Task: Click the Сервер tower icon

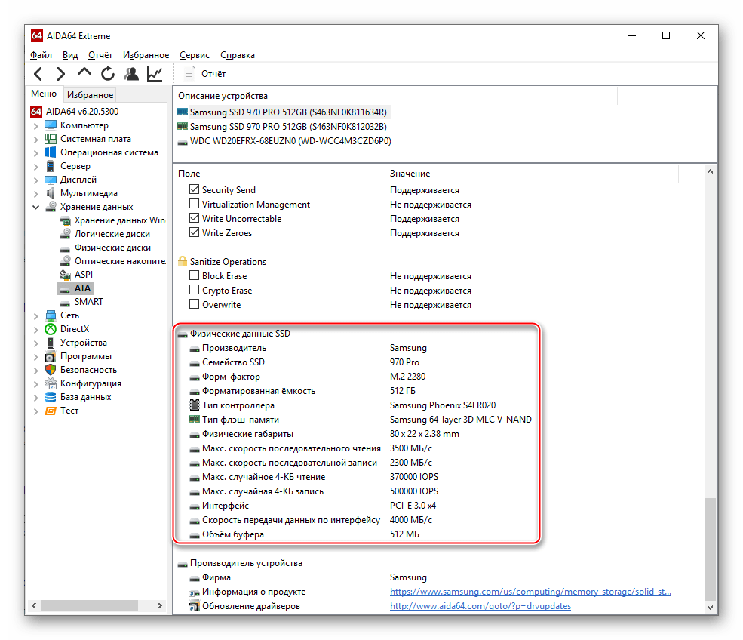Action: pyautogui.click(x=51, y=166)
